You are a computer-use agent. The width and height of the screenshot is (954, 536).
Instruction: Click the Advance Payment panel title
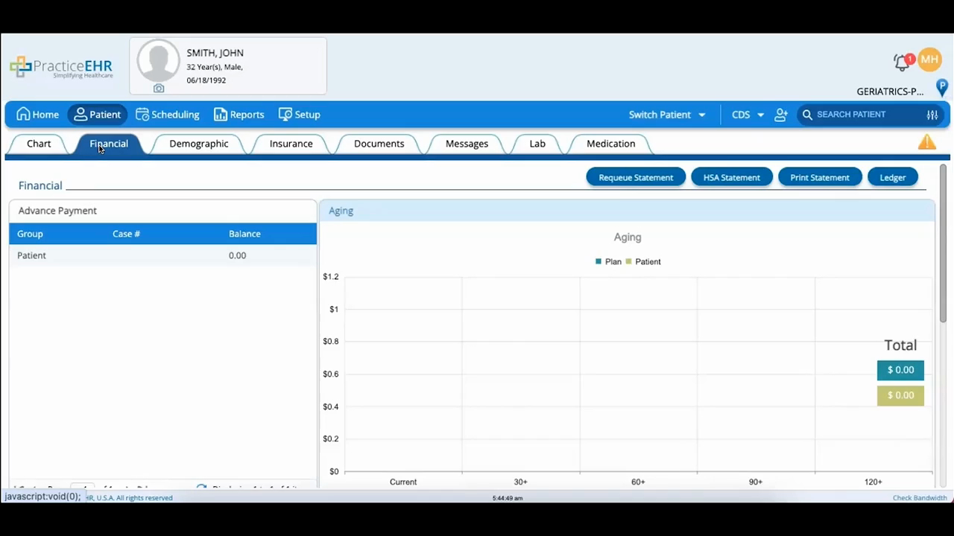[57, 211]
